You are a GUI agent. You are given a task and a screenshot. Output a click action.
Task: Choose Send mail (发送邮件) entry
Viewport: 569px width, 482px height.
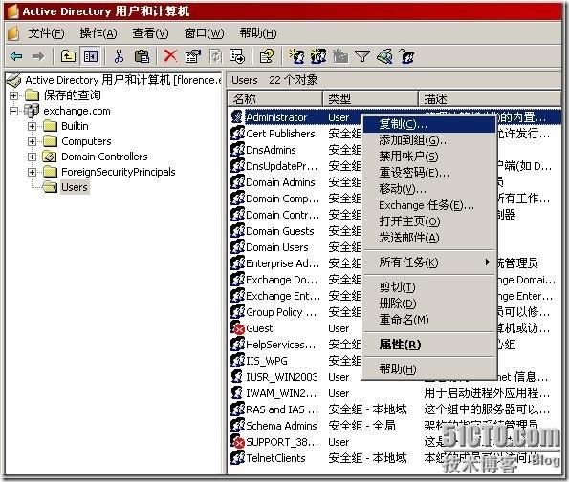click(x=429, y=238)
